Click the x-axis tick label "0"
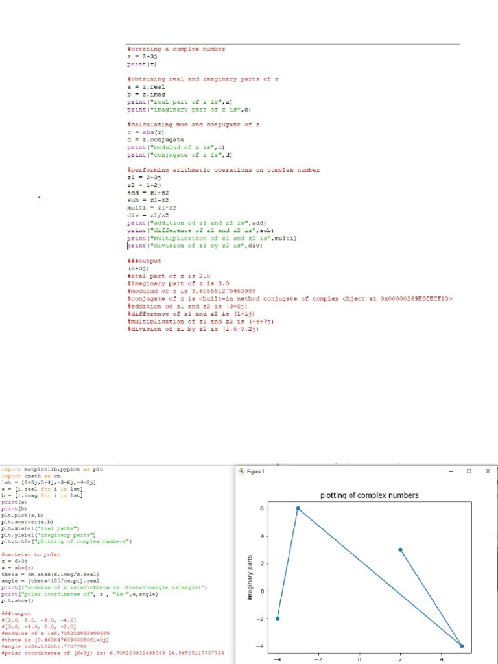Viewport: 498px width, 664px height. coord(359,659)
